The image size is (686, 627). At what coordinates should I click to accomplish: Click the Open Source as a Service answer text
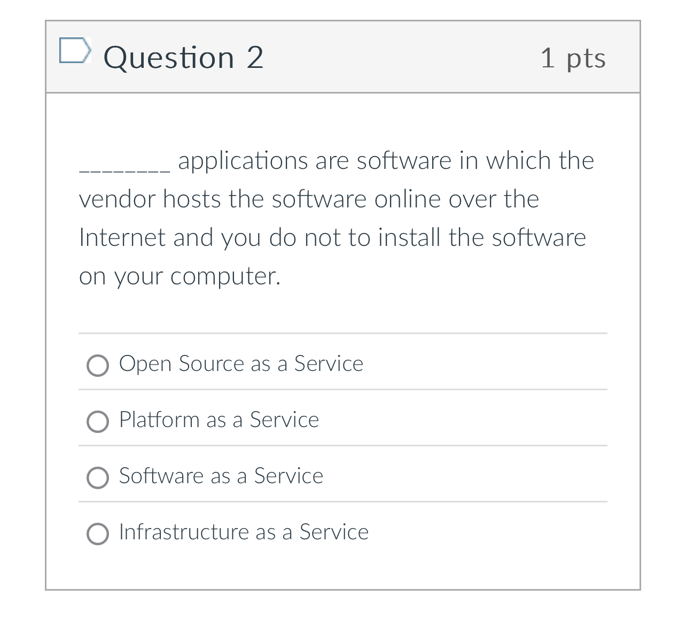(241, 364)
